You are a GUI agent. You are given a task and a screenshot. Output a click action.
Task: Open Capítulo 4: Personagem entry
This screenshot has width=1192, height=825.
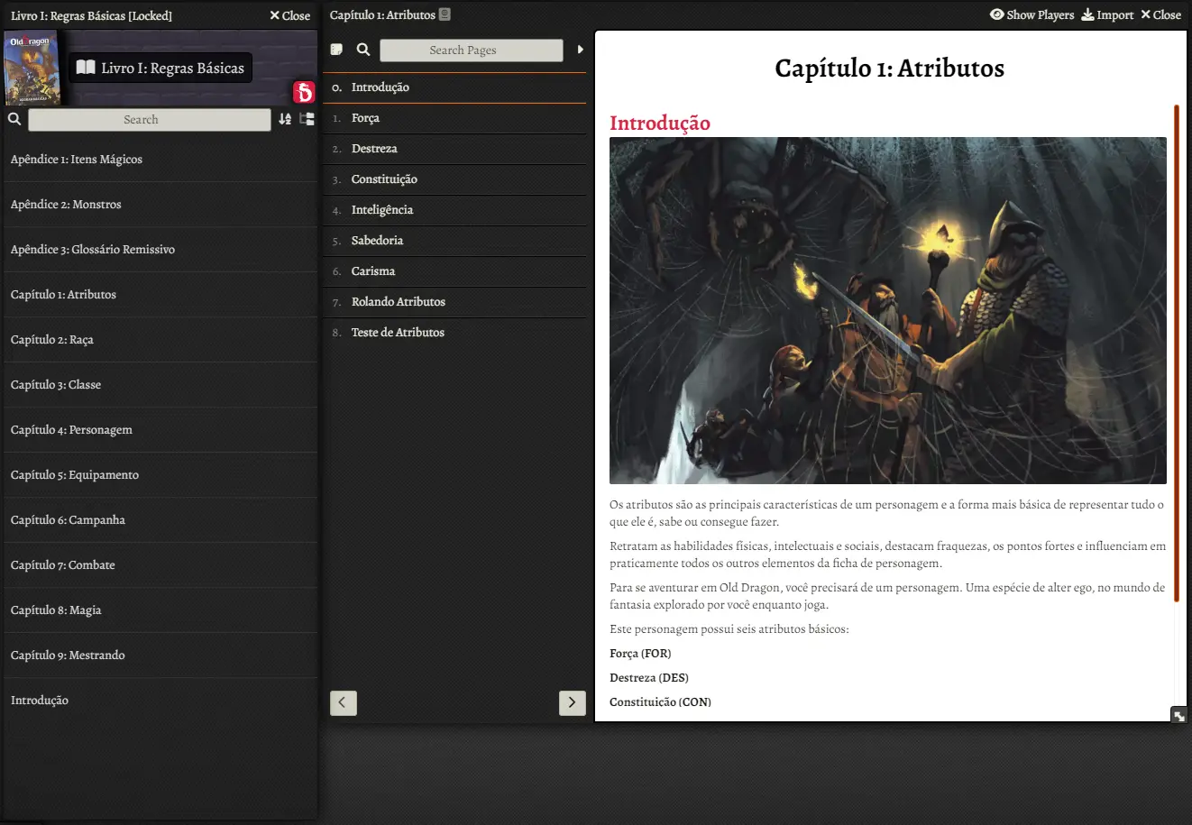click(160, 430)
